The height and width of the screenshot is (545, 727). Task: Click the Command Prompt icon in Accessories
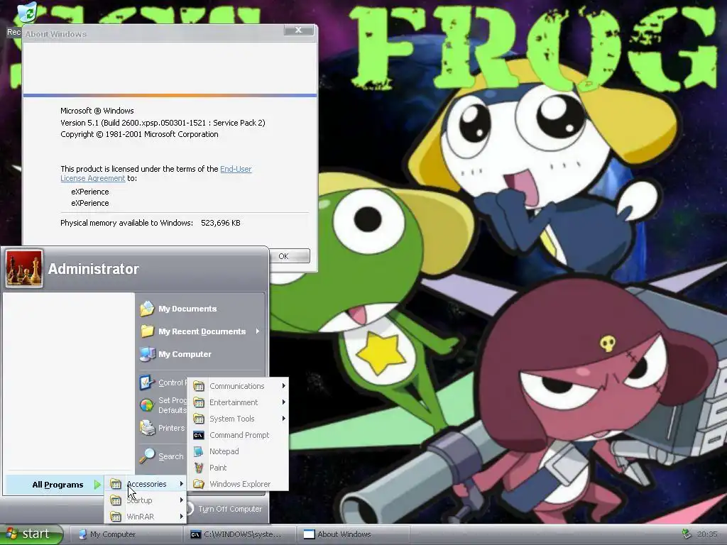(x=199, y=435)
